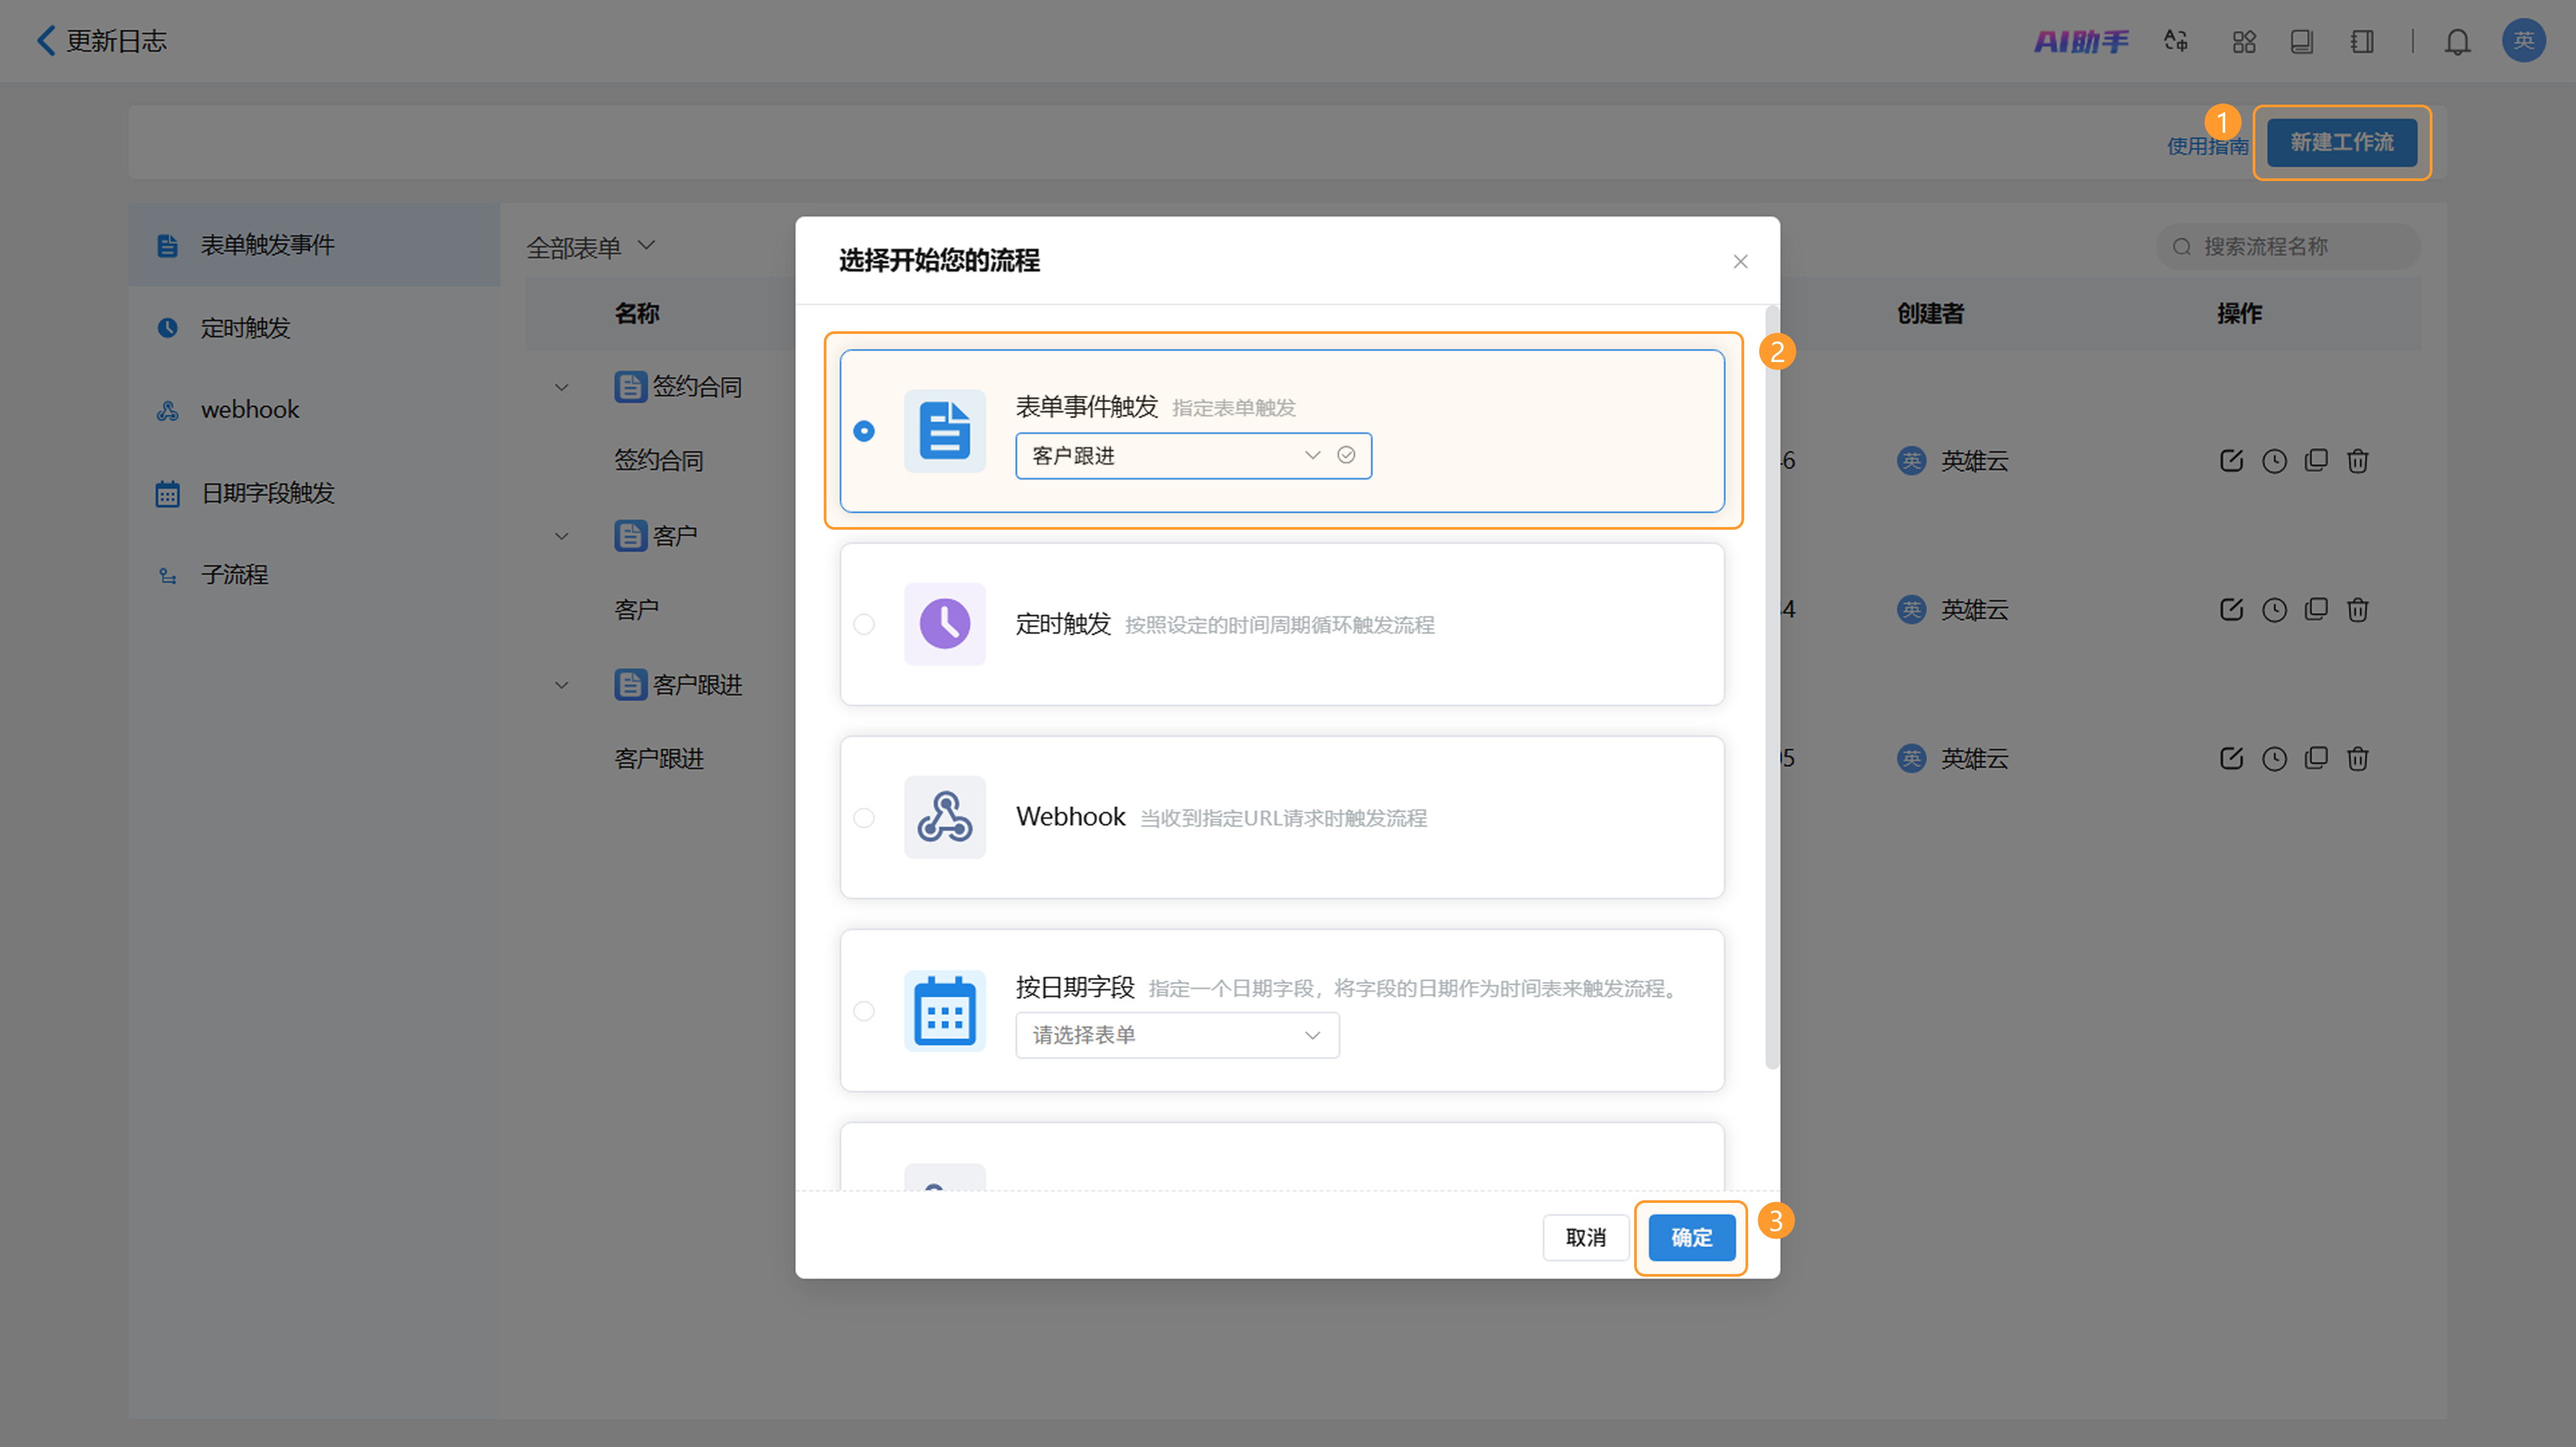Edit the 签约合同 workflow
Screen dimensions: 2576x1447
click(x=2231, y=461)
